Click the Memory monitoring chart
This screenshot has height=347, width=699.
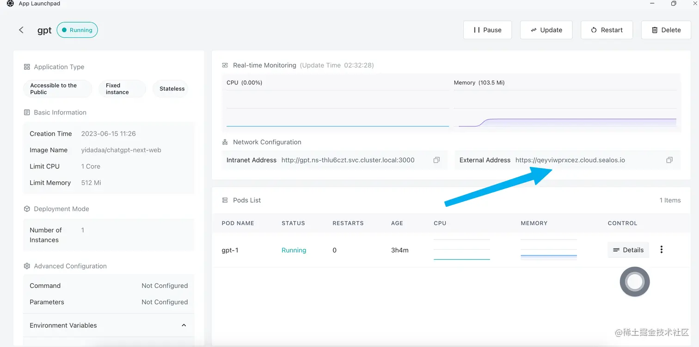click(x=565, y=108)
